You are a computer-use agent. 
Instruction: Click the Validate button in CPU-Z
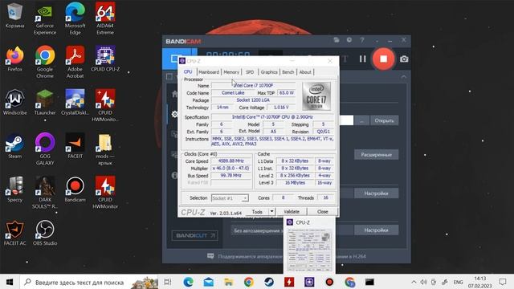tap(292, 212)
